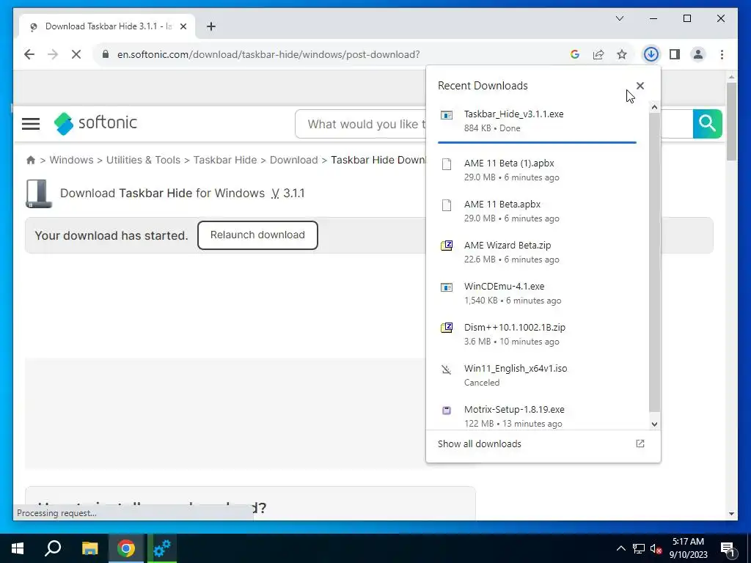
Task: Open the Chrome profile avatar
Action: click(698, 54)
